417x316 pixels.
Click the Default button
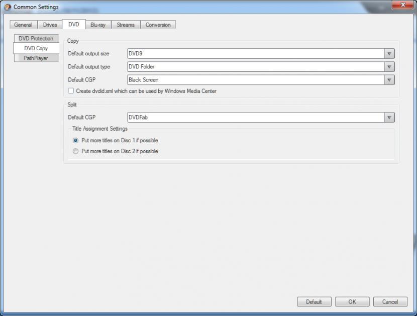click(x=314, y=301)
